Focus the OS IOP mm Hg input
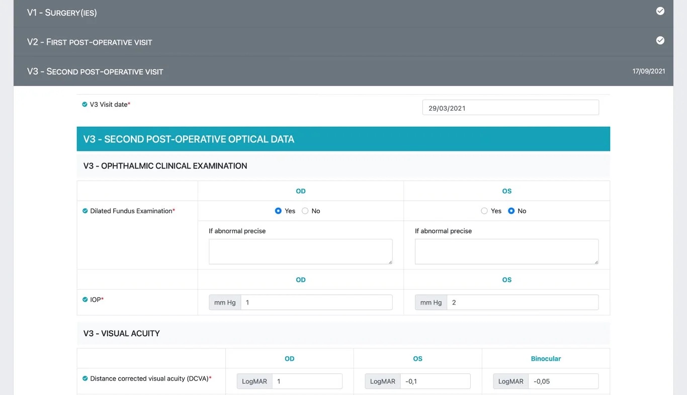The width and height of the screenshot is (687, 395). (x=522, y=302)
